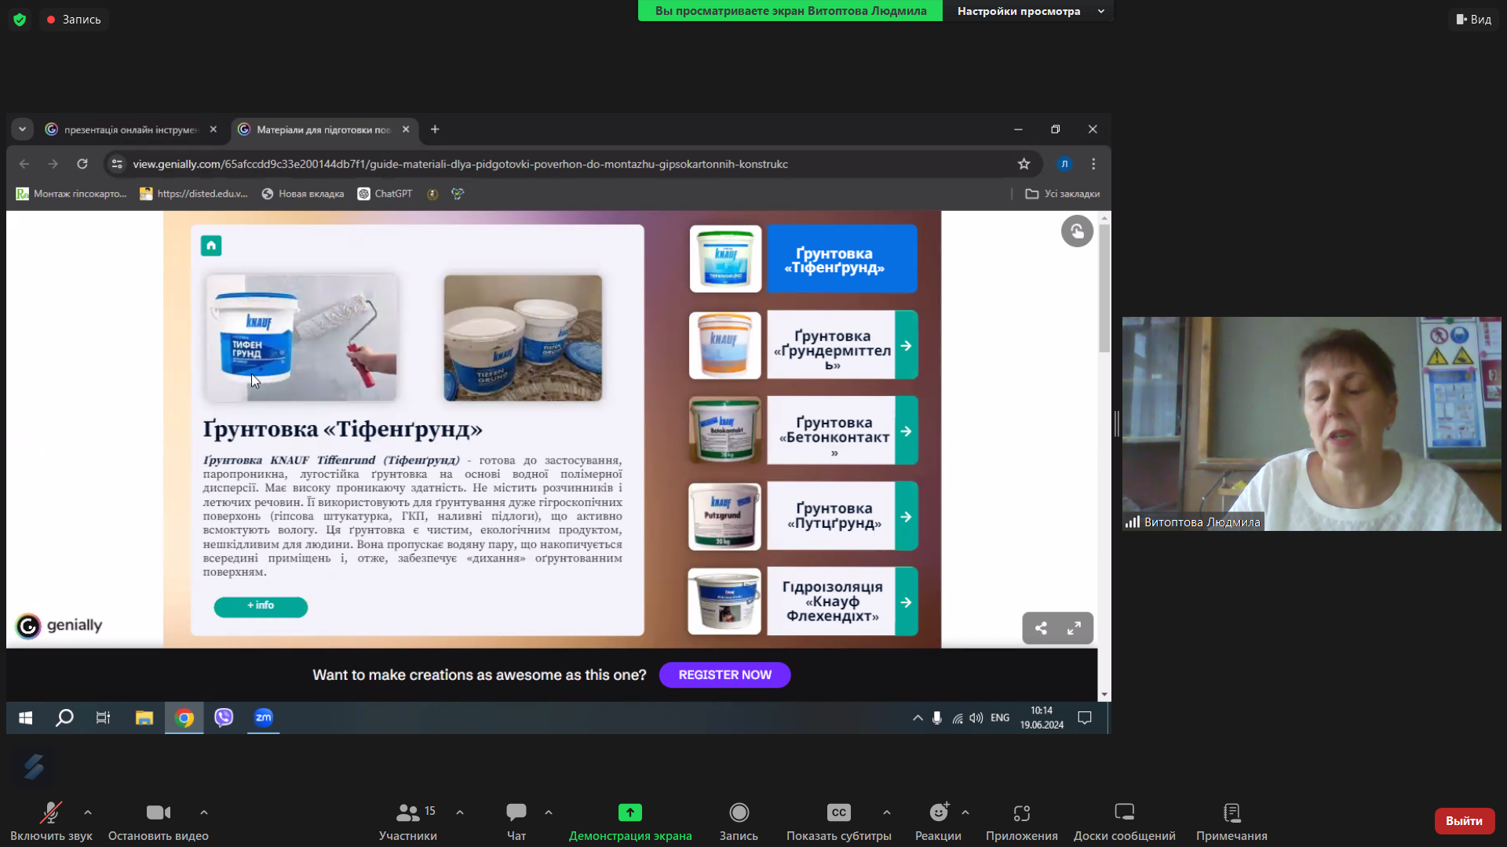Viewport: 1507px width, 847px height.
Task: Open a new browser tab
Action: [435, 129]
